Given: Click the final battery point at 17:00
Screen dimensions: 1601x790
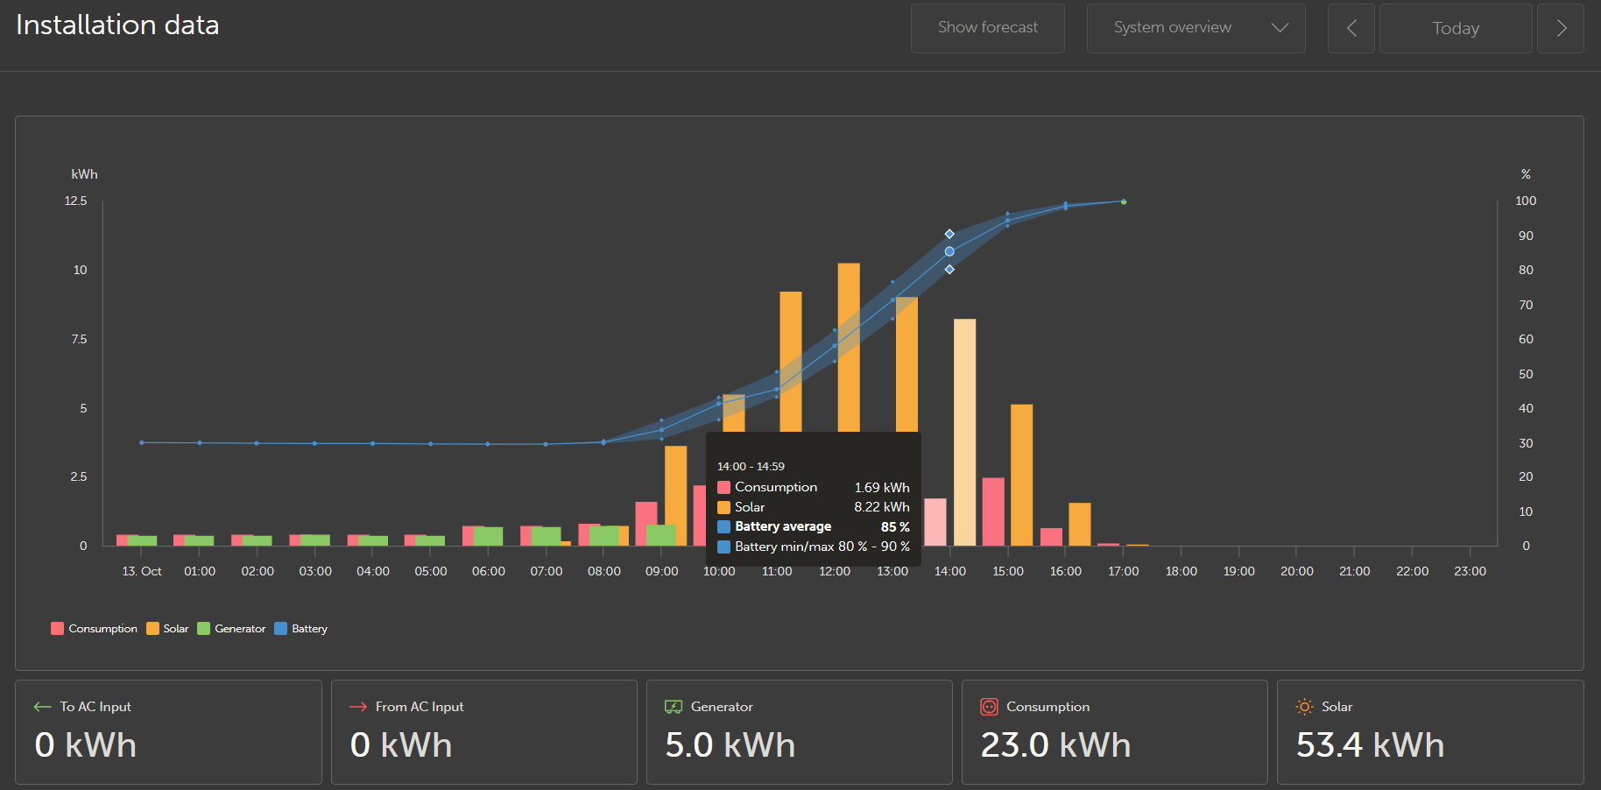Looking at the screenshot, I should click(x=1124, y=201).
